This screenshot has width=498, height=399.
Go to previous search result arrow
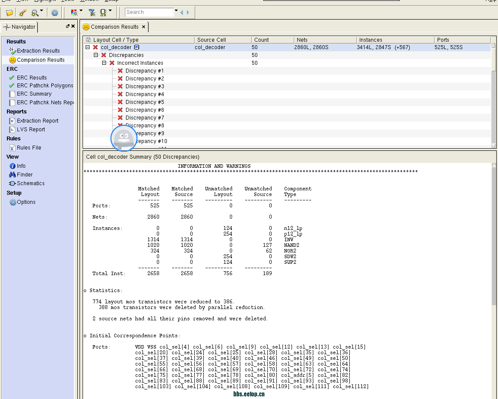182,13
